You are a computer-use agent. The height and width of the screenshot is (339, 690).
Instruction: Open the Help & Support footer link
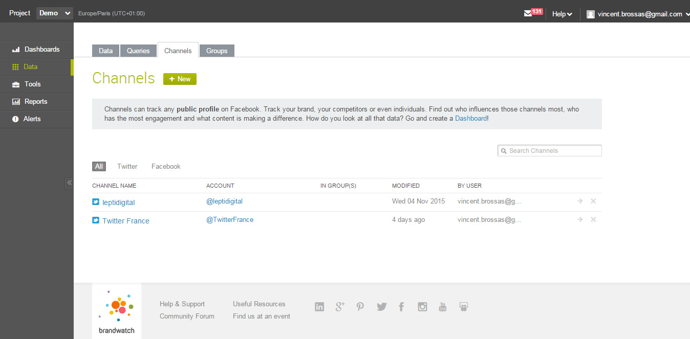tap(182, 304)
